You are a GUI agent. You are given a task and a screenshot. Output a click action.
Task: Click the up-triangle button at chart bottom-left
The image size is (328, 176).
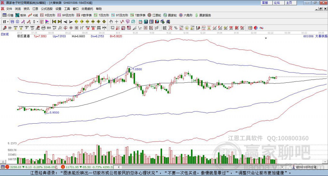coord(3,162)
